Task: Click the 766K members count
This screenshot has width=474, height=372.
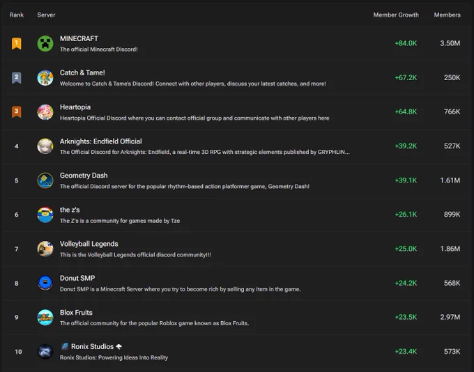Action: tap(452, 112)
